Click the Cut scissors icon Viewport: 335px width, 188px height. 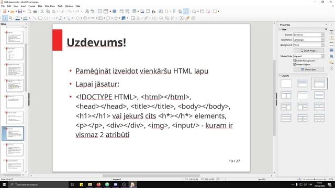(x=42, y=11)
